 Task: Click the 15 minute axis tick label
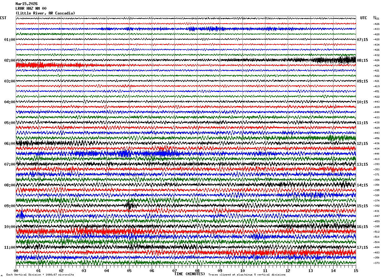pos(356,270)
